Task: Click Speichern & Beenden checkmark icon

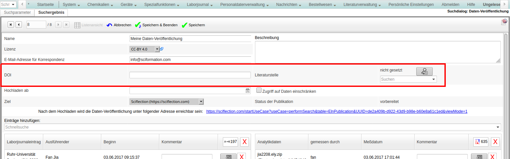Action: pyautogui.click(x=138, y=25)
